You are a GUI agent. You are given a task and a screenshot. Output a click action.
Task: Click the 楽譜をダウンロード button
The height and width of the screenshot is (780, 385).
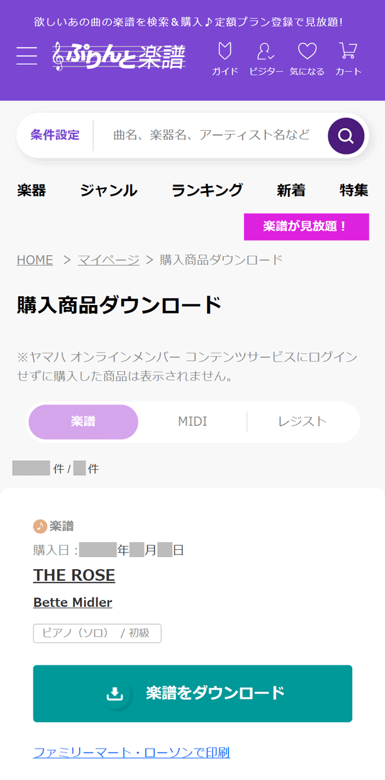click(193, 693)
